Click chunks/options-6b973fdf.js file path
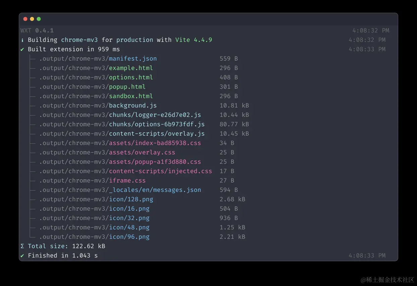This screenshot has height=286, width=417. [122, 124]
